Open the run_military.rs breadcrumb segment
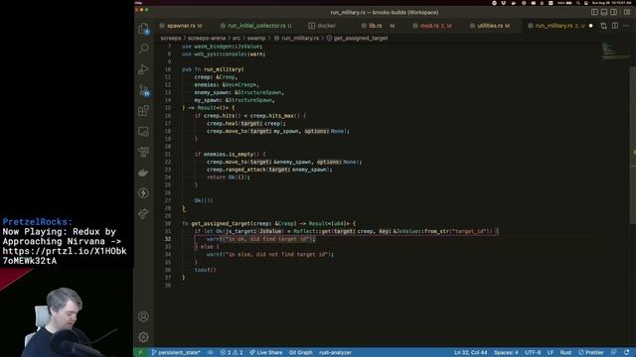Image resolution: width=636 pixels, height=357 pixels. pyautogui.click(x=300, y=38)
